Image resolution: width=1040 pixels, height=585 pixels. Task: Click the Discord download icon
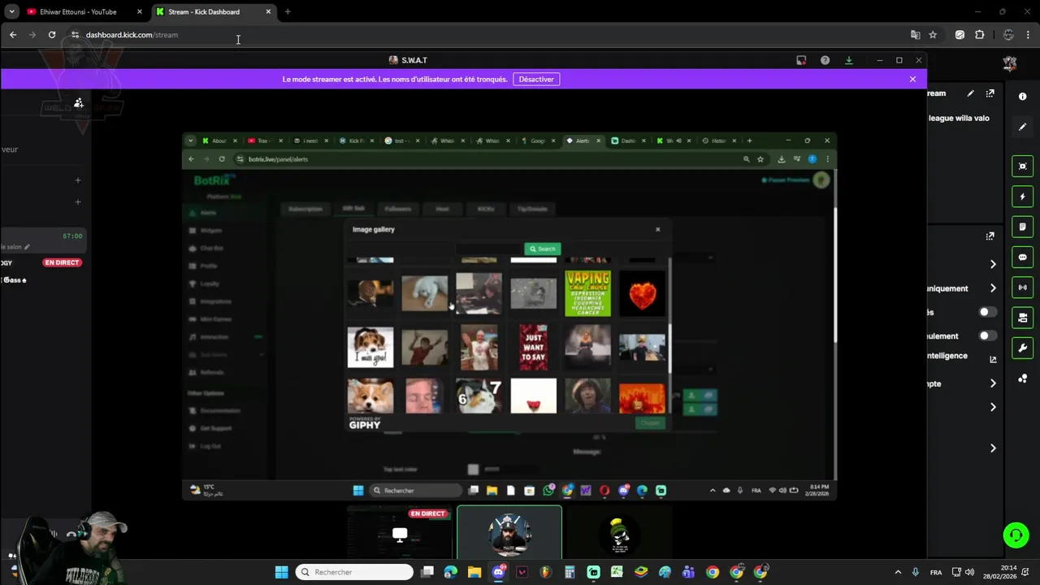pyautogui.click(x=849, y=60)
